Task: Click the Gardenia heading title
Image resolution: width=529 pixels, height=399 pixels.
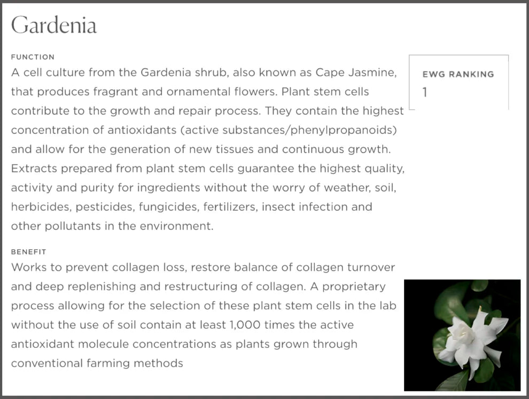Action: tap(54, 25)
